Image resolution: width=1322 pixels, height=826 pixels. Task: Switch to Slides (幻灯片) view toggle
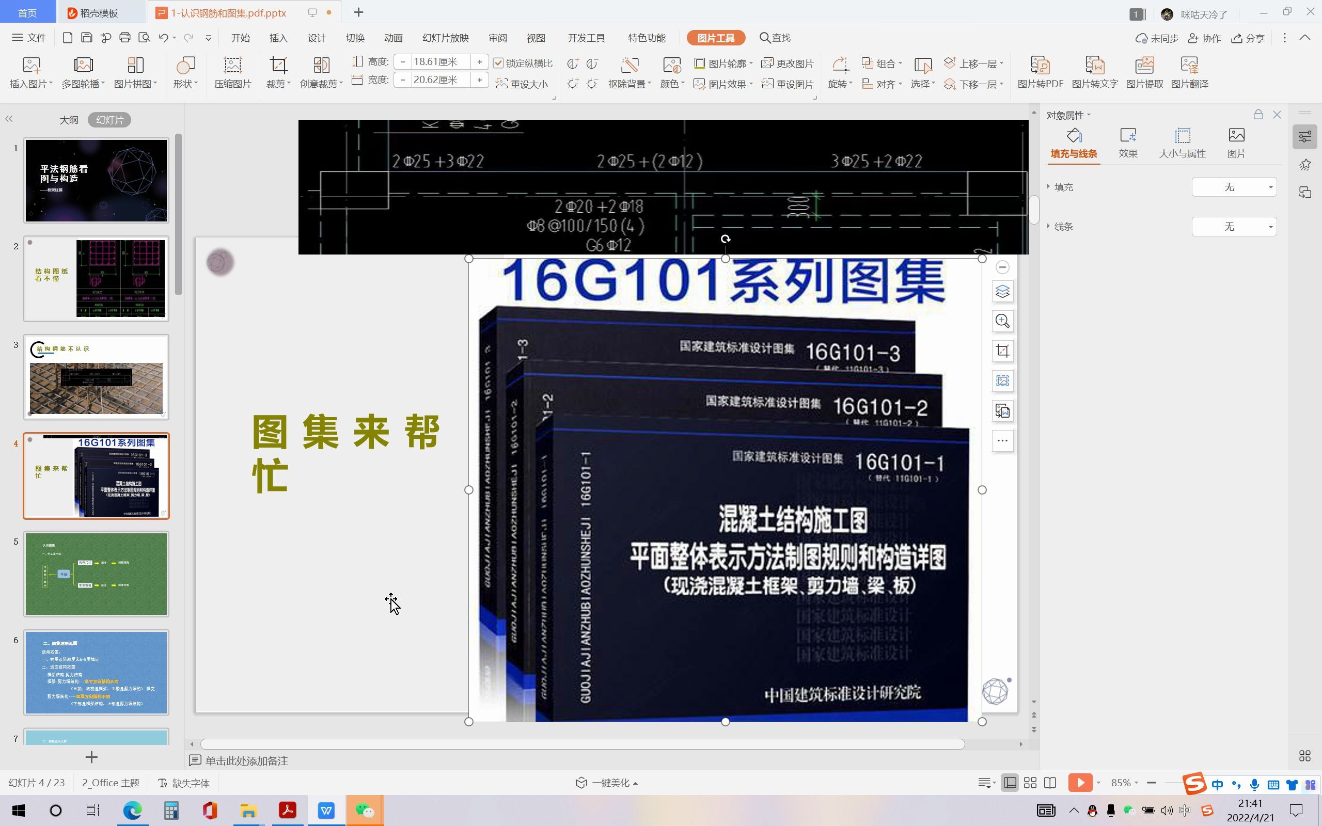109,120
